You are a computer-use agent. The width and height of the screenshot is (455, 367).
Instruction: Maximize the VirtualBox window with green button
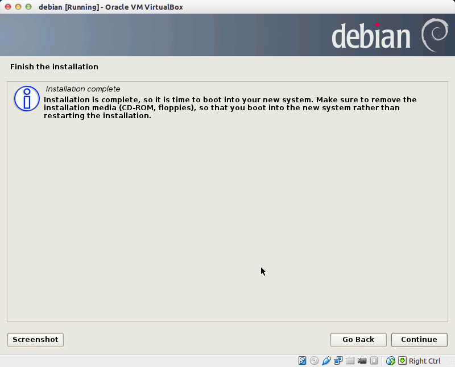pyautogui.click(x=28, y=7)
